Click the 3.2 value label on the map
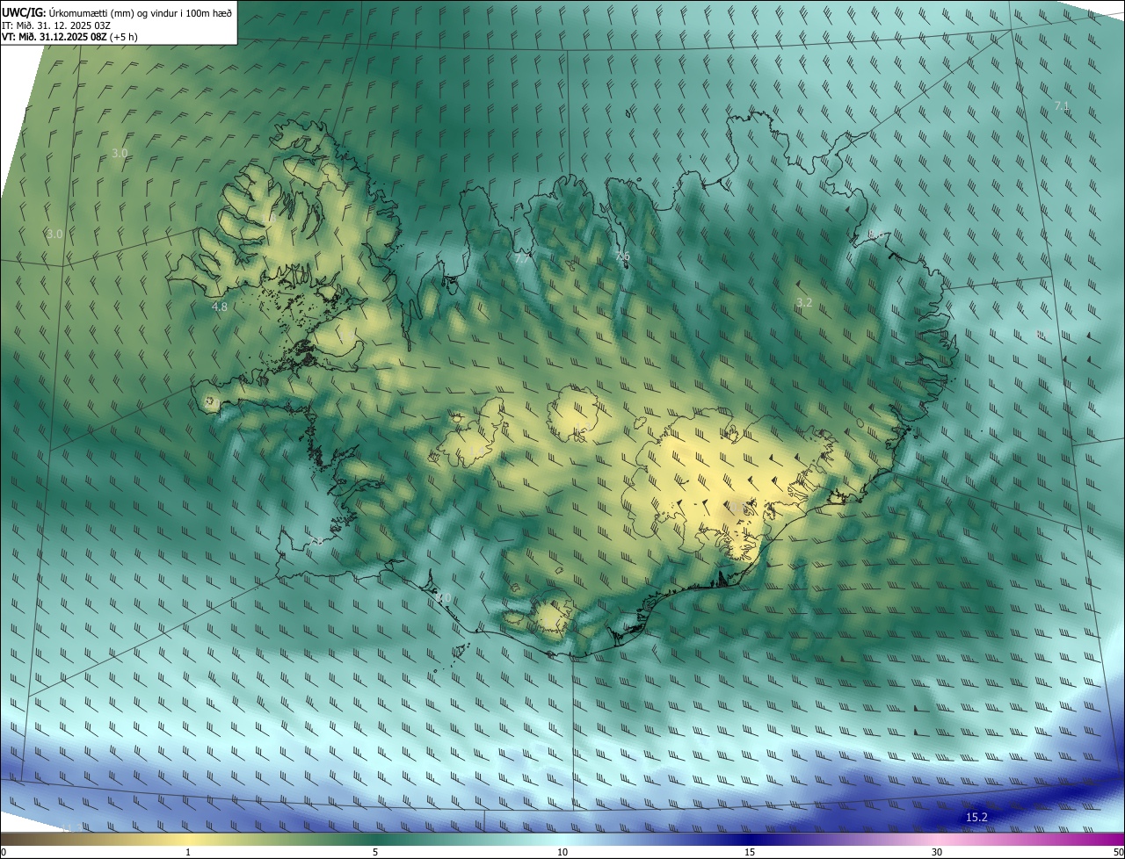1125x859 pixels. pyautogui.click(x=804, y=302)
